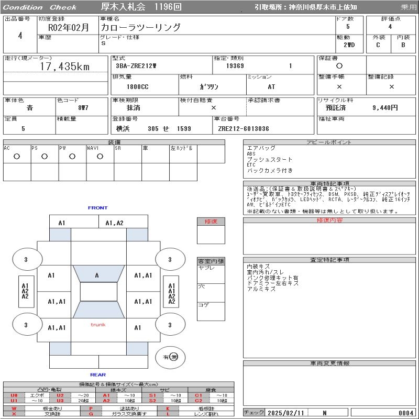
Task: Click the pickup location '神奈川県厚木市上依知' text
Action: (x=323, y=7)
